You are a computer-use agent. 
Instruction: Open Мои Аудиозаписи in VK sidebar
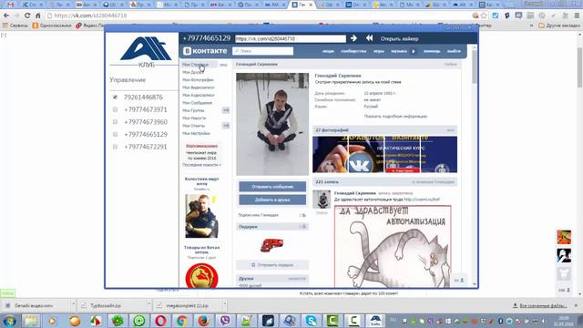coord(199,95)
